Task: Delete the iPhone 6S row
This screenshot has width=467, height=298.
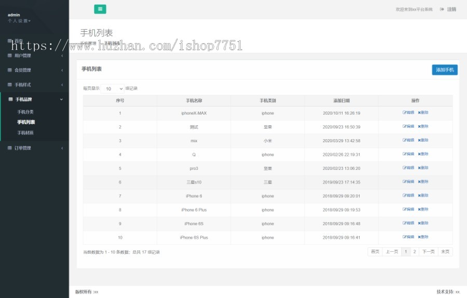Action: click(x=423, y=223)
